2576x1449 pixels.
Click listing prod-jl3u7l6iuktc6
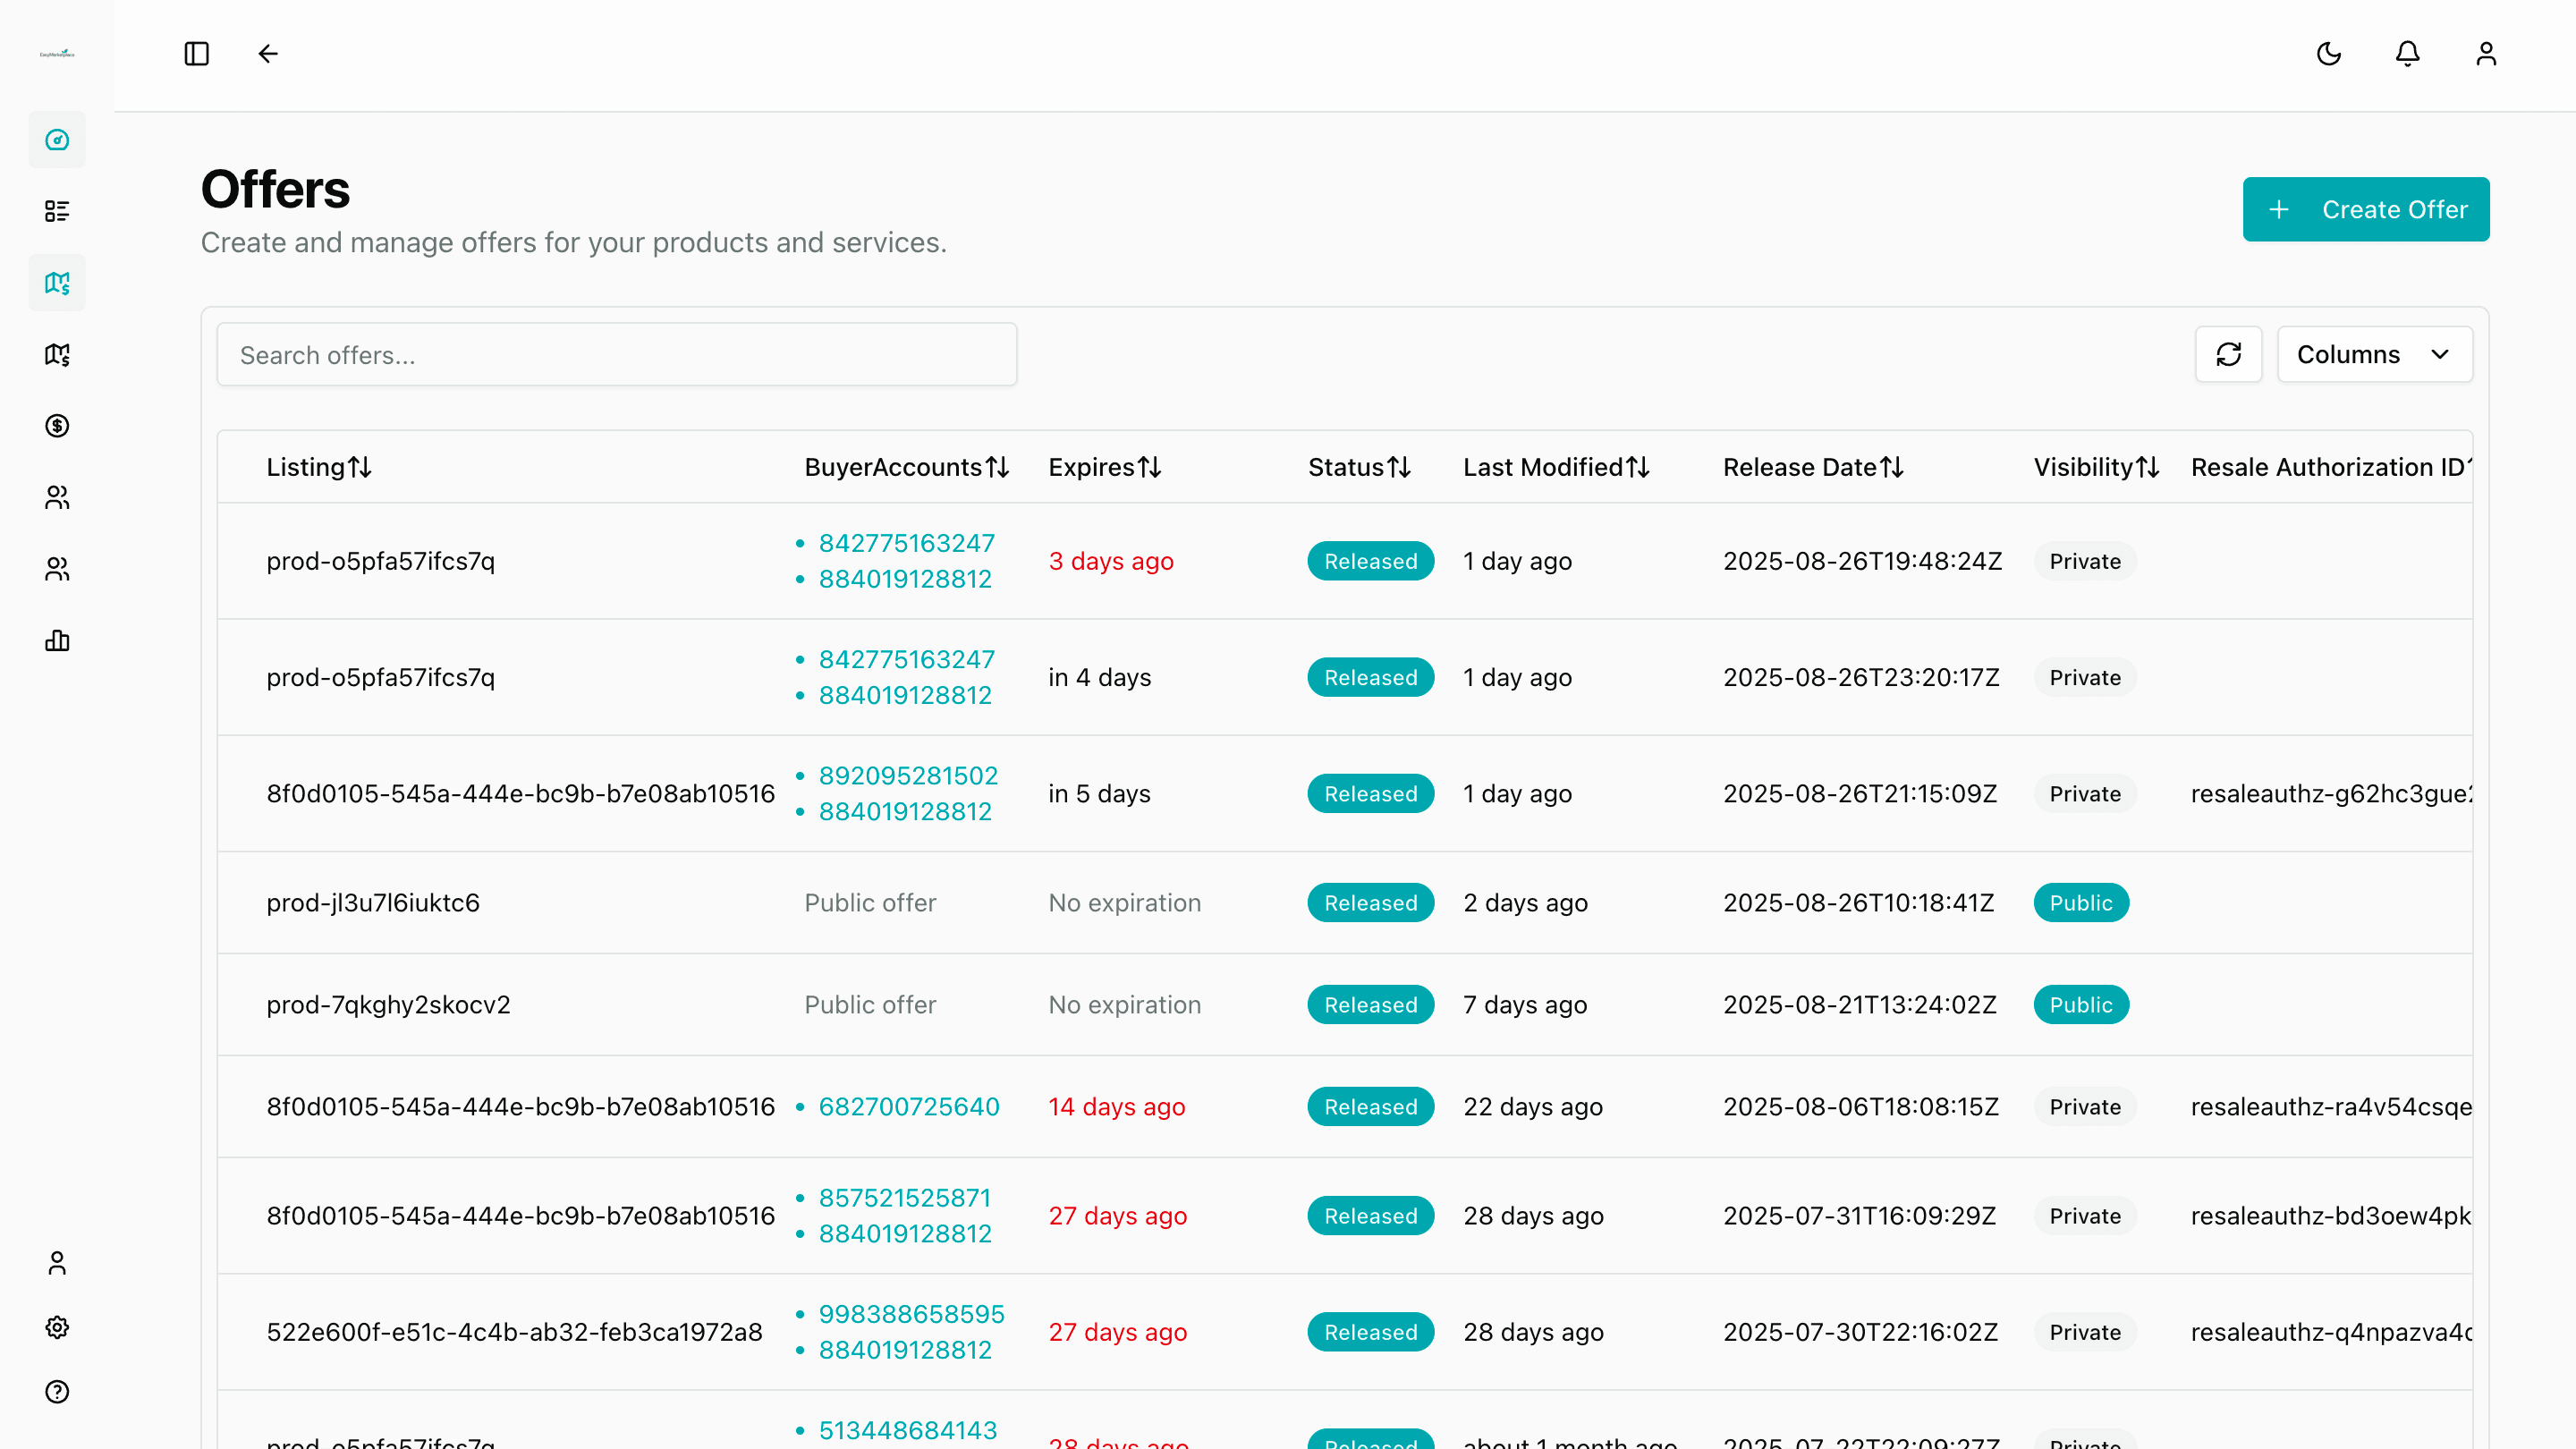click(373, 903)
